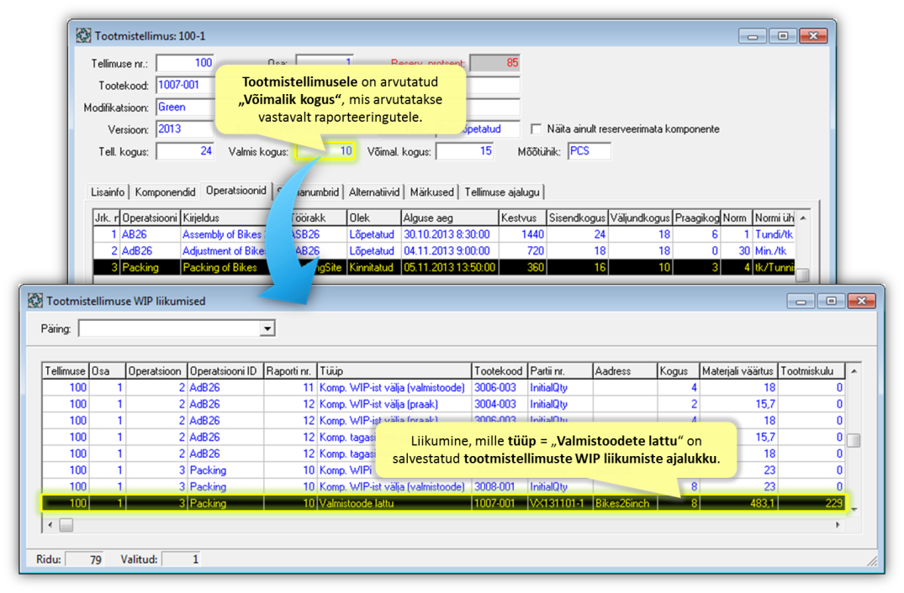Viewport: 904px width, 593px height.
Task: Sort by Alguse aeg column header
Action: coord(449,218)
